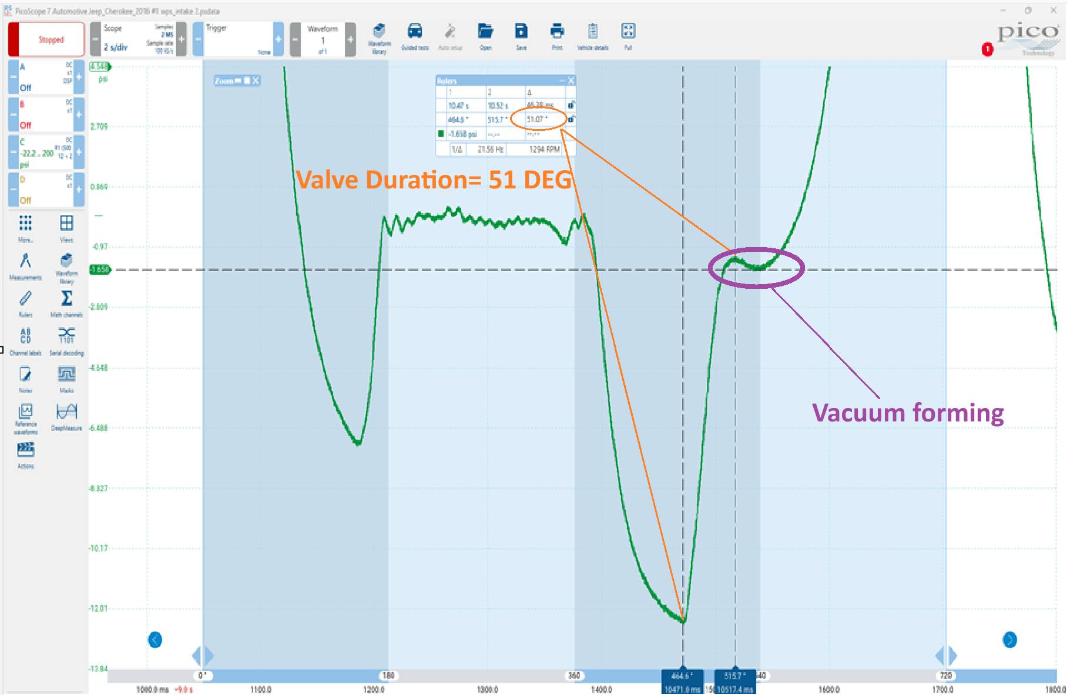Click the Print icon
Viewport: 1067px width, 695px height.
(x=556, y=36)
